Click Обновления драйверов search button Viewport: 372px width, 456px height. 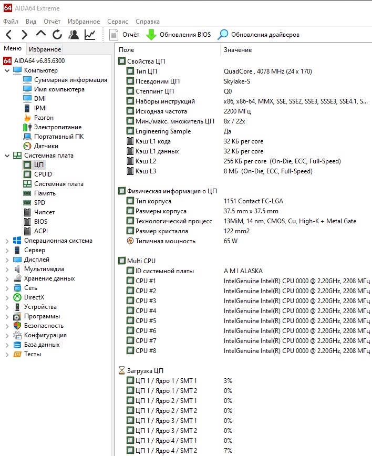tap(259, 35)
